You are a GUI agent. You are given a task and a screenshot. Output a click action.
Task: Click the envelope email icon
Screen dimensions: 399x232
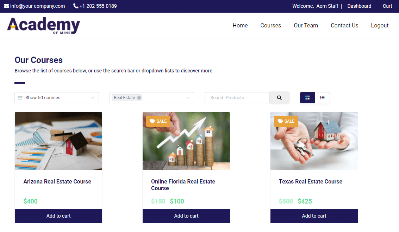7,6
